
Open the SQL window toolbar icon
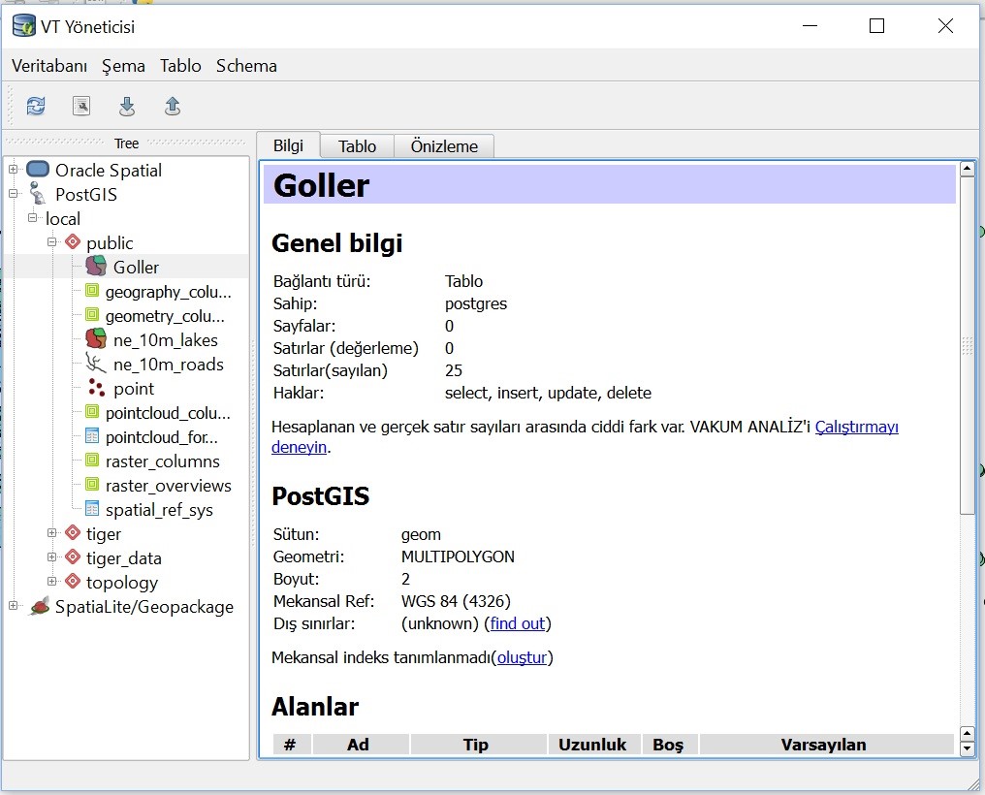coord(81,106)
